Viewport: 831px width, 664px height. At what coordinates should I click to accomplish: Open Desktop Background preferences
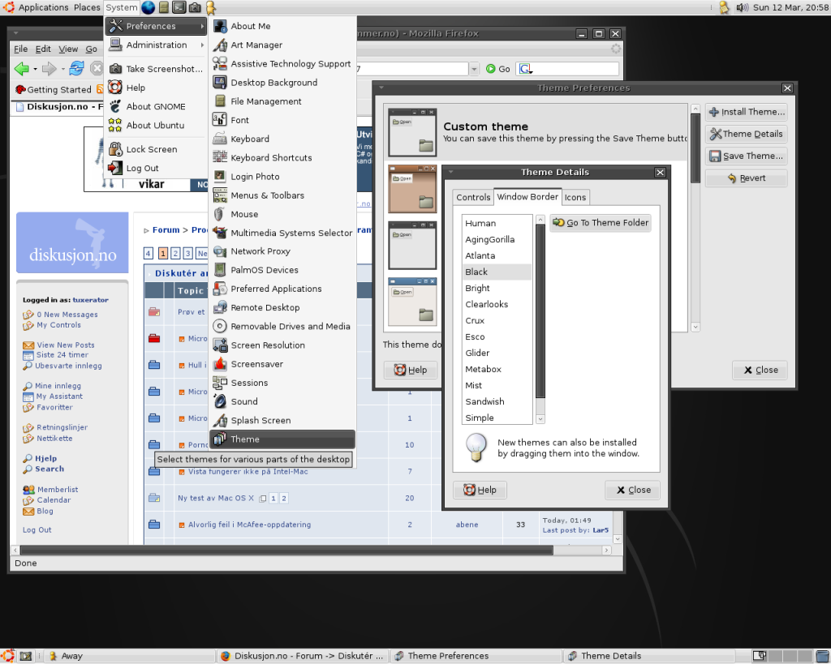(x=282, y=83)
